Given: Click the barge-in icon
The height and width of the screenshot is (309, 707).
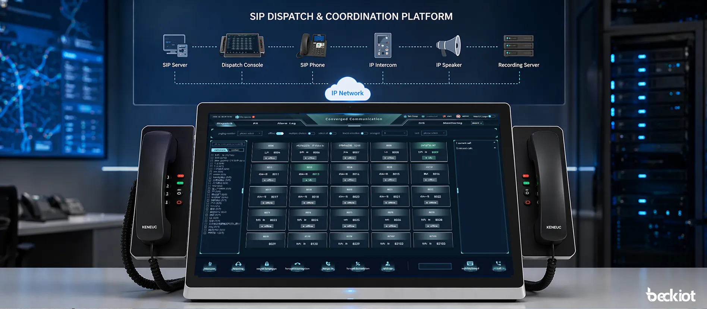Looking at the screenshot, I should click(x=328, y=264).
